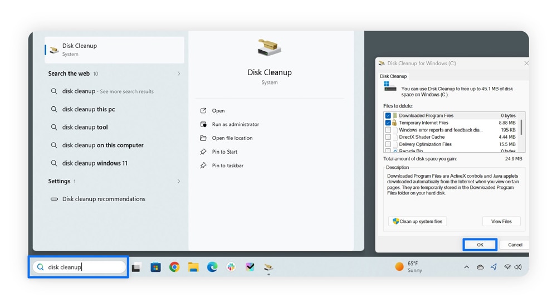The image size is (557, 302).
Task: Click the lock icon beside Temporary Internet Files
Action: pos(394,123)
